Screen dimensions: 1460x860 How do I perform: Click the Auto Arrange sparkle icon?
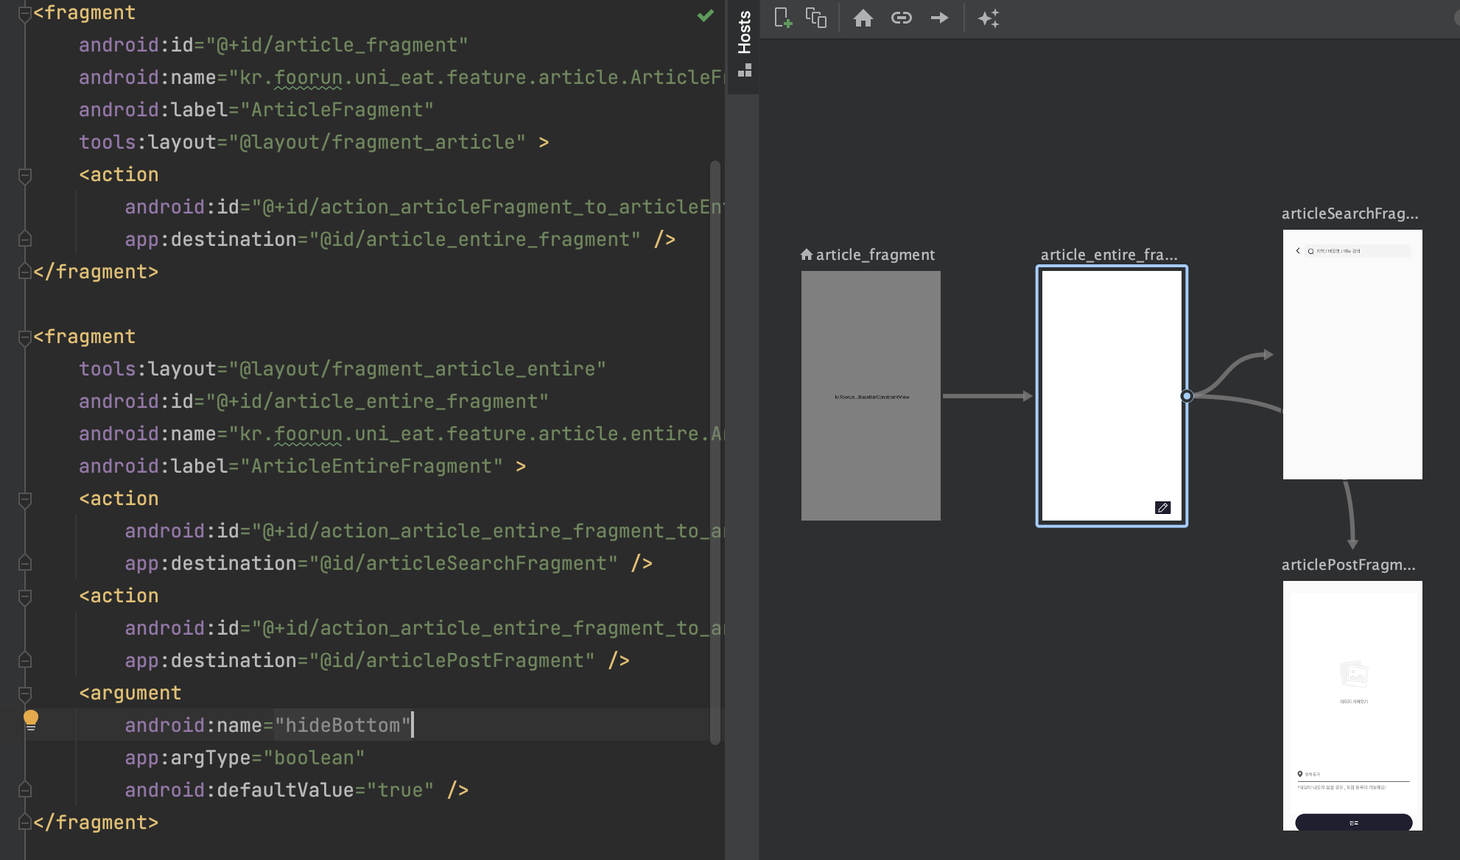(988, 18)
